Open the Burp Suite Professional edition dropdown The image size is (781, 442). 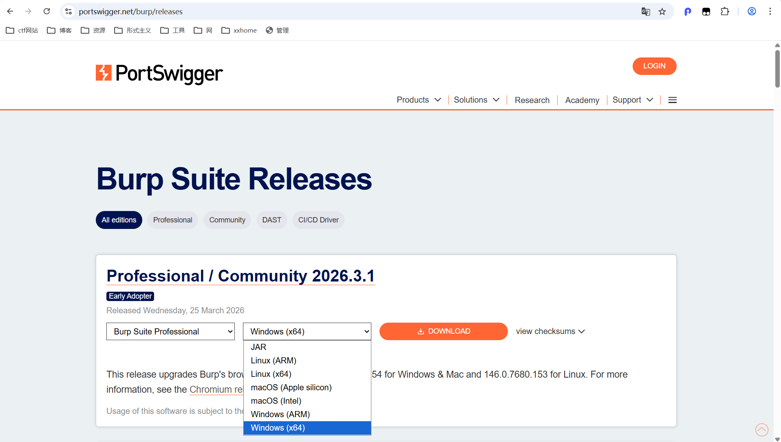point(170,332)
